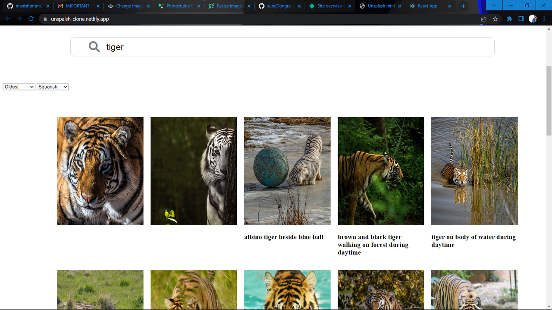Reload the unspalsh-clone page
This screenshot has height=310, width=552.
(x=30, y=19)
